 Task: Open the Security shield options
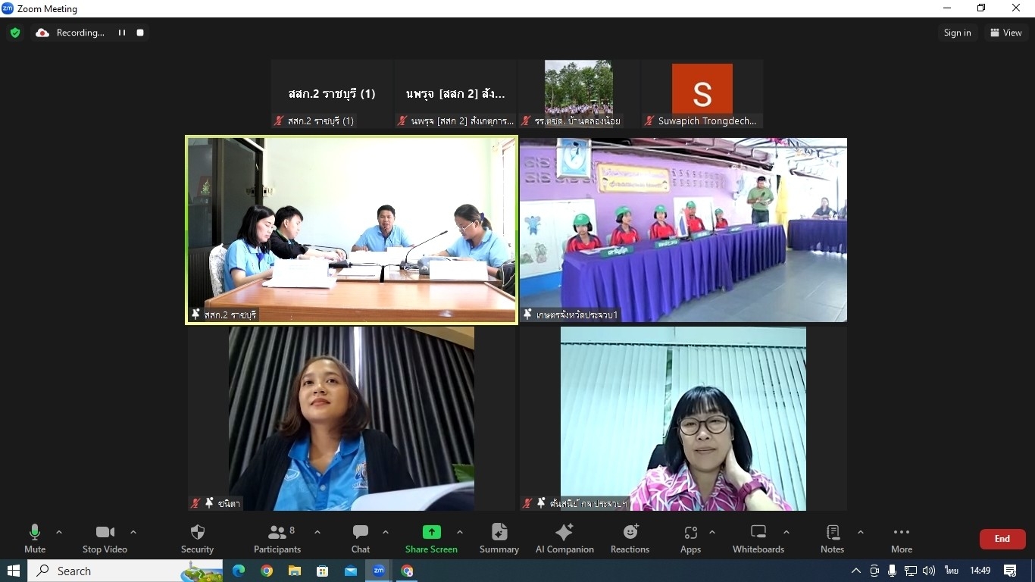point(197,539)
